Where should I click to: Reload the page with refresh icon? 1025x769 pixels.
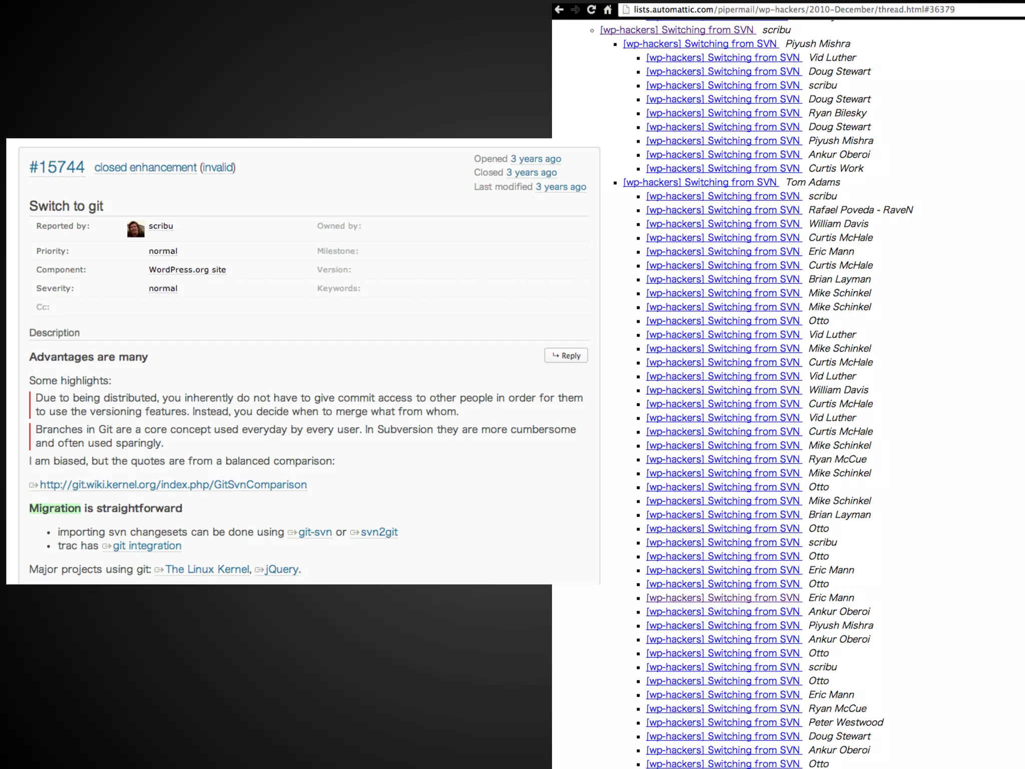(x=592, y=10)
